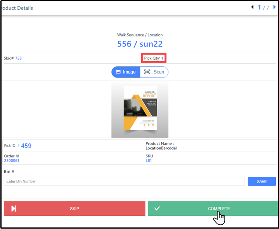Go to next product using right arrow
This screenshot has height=229, width=279.
click(274, 7)
